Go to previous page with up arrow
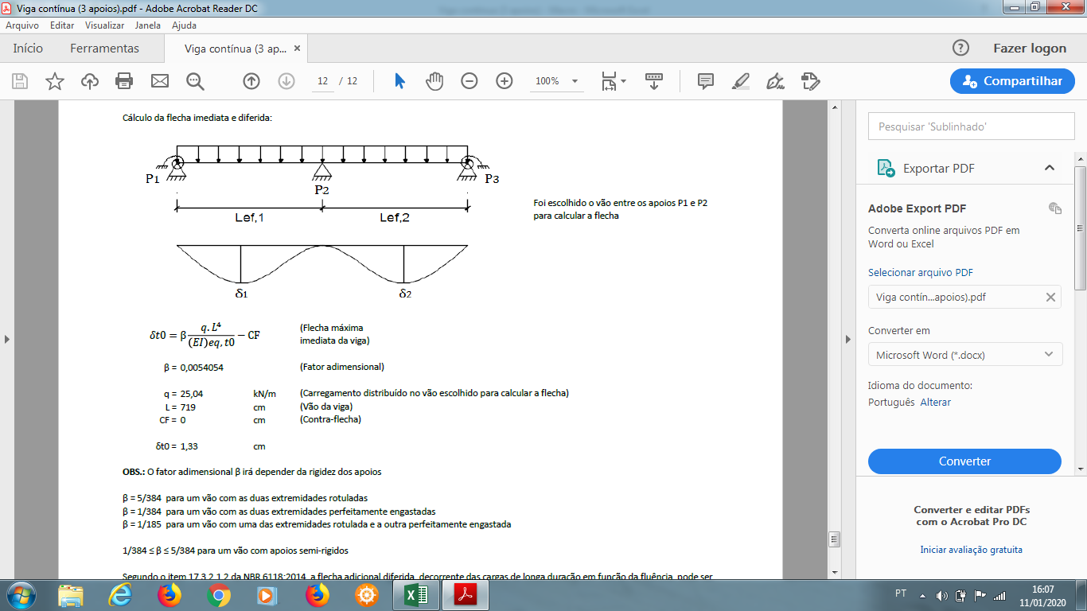1087x611 pixels. coord(251,81)
